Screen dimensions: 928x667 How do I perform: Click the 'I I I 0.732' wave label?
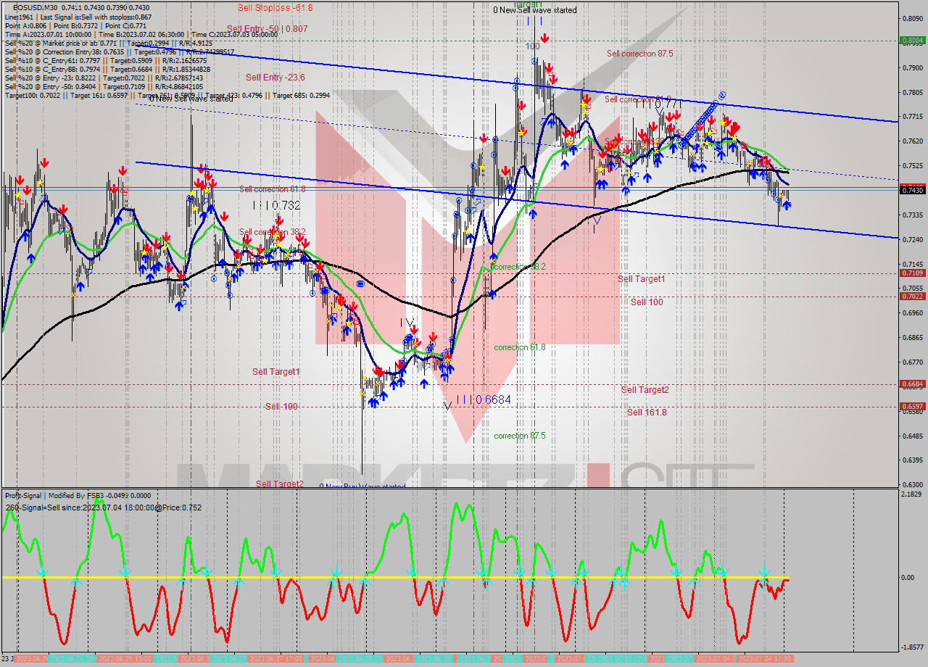pos(276,206)
